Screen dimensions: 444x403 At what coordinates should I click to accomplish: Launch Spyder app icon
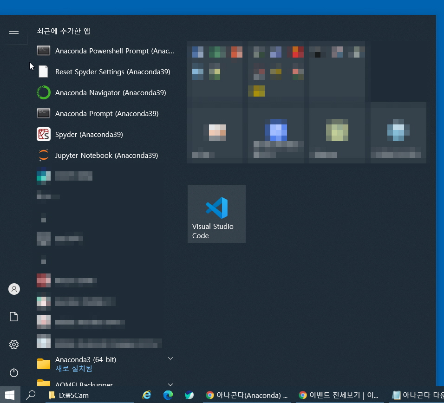pyautogui.click(x=44, y=134)
